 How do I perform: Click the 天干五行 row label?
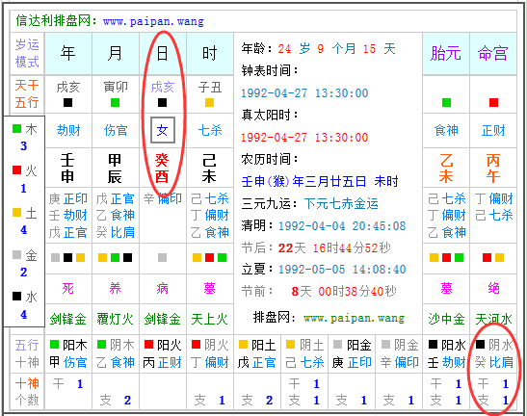tap(27, 93)
